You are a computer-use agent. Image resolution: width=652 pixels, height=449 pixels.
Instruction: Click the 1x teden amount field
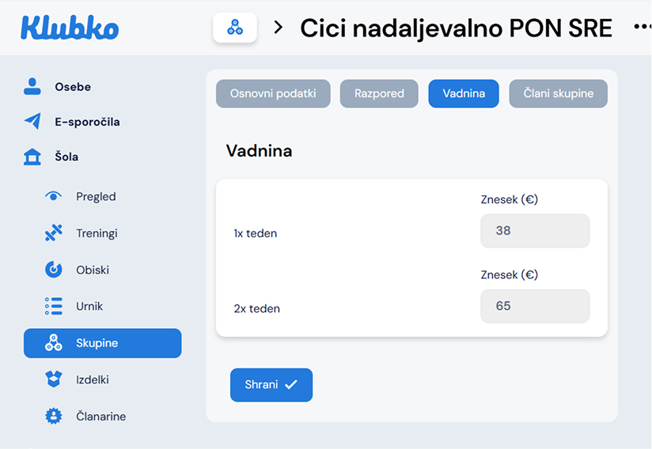tap(535, 231)
